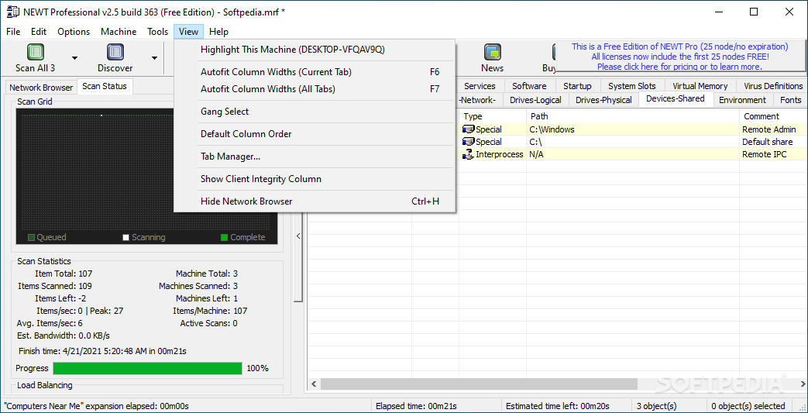Sort by the Type column header
The height and width of the screenshot is (413, 808).
(x=493, y=116)
